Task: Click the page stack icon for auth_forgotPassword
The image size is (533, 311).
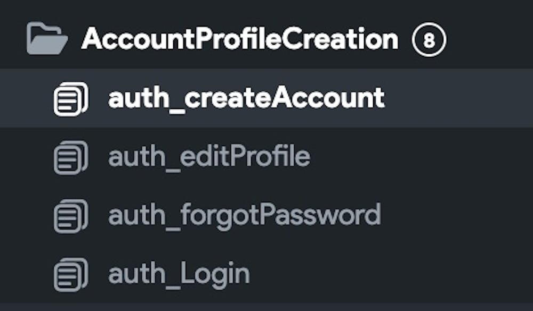Action: pos(71,216)
